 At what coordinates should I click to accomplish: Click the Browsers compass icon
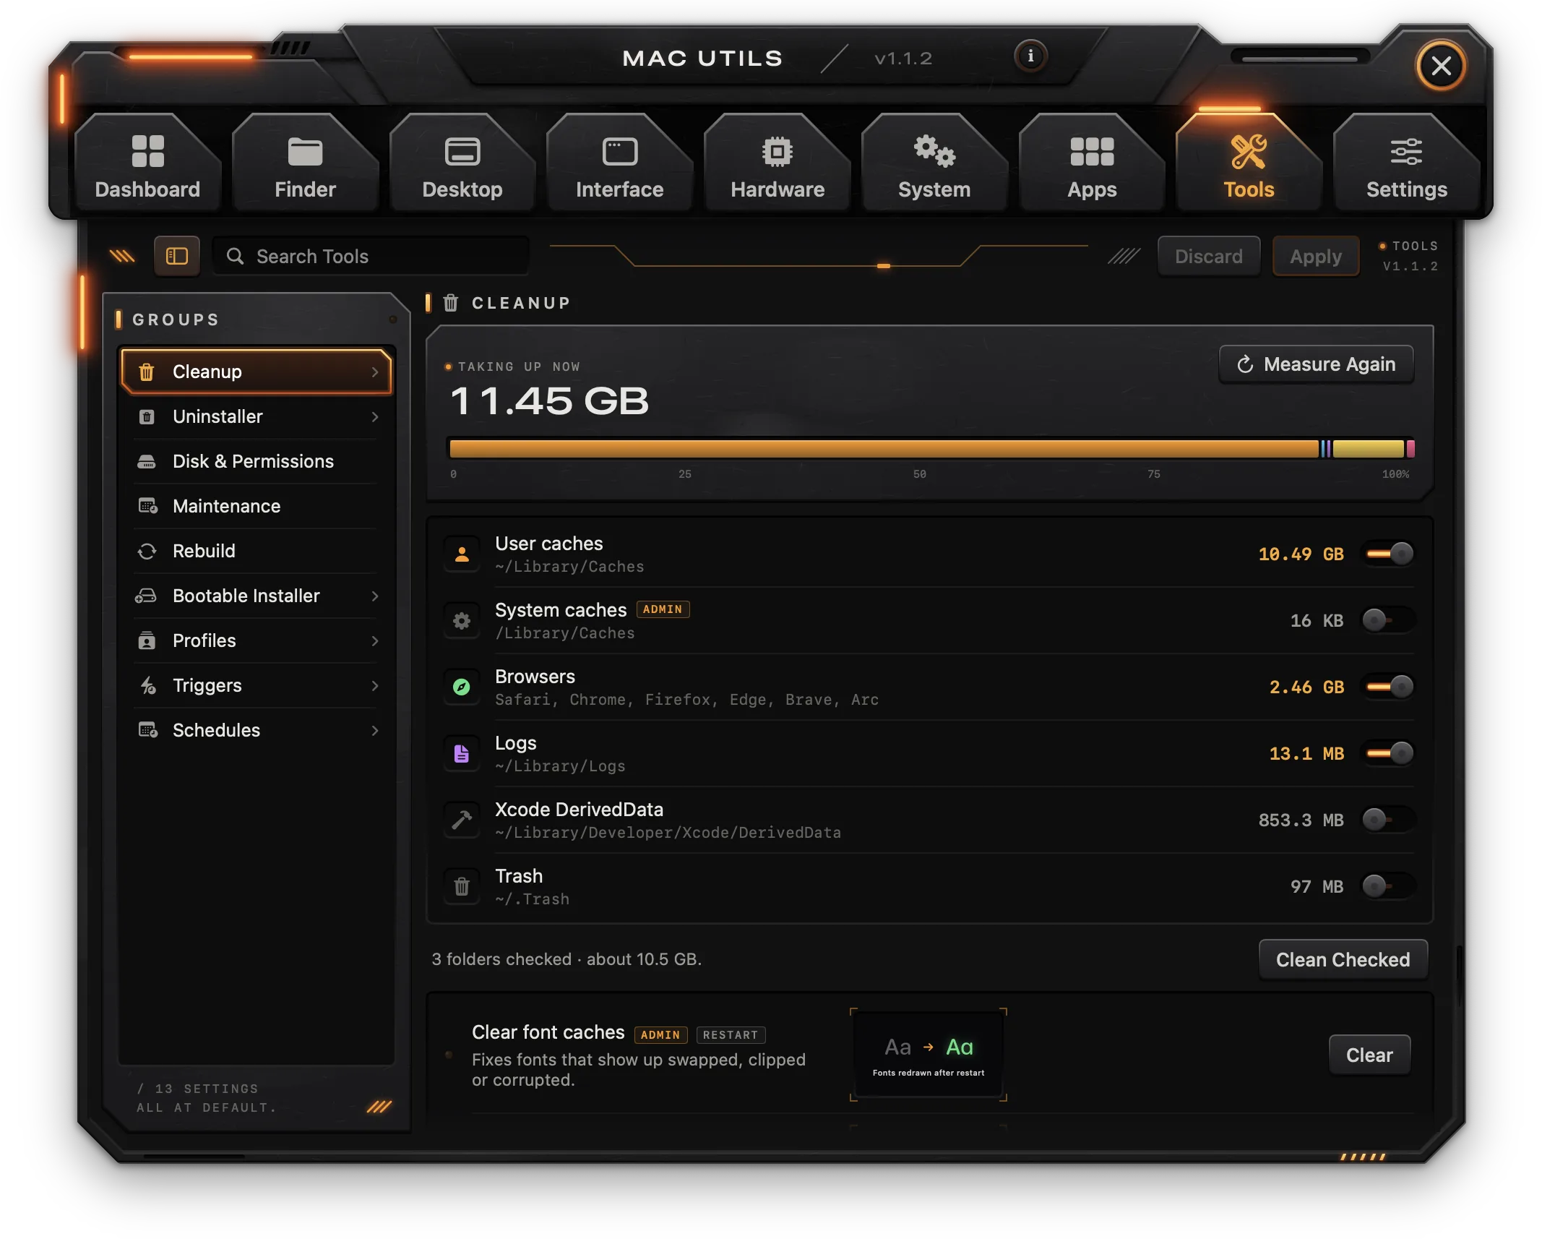coord(462,687)
